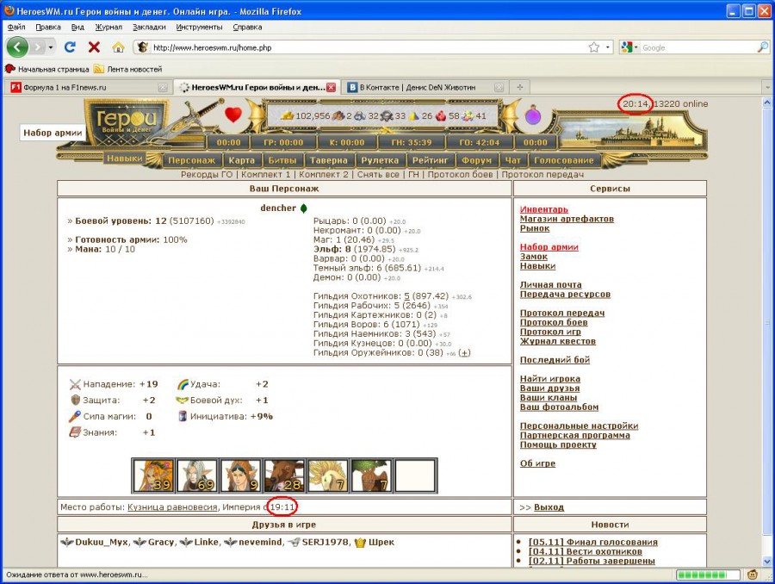Image resolution: width=775 pixels, height=584 pixels.
Task: Click the purple mana potion icon
Action: pos(533,115)
